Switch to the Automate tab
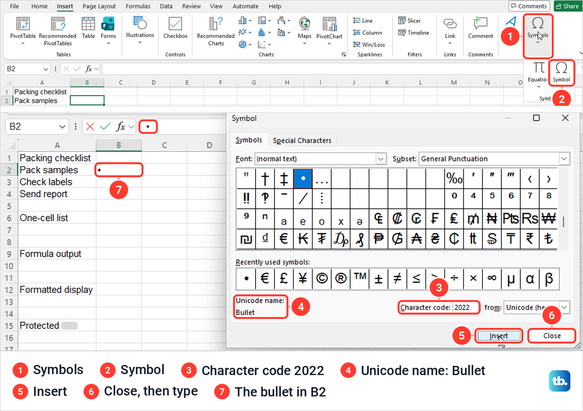583x411 pixels. [x=245, y=6]
